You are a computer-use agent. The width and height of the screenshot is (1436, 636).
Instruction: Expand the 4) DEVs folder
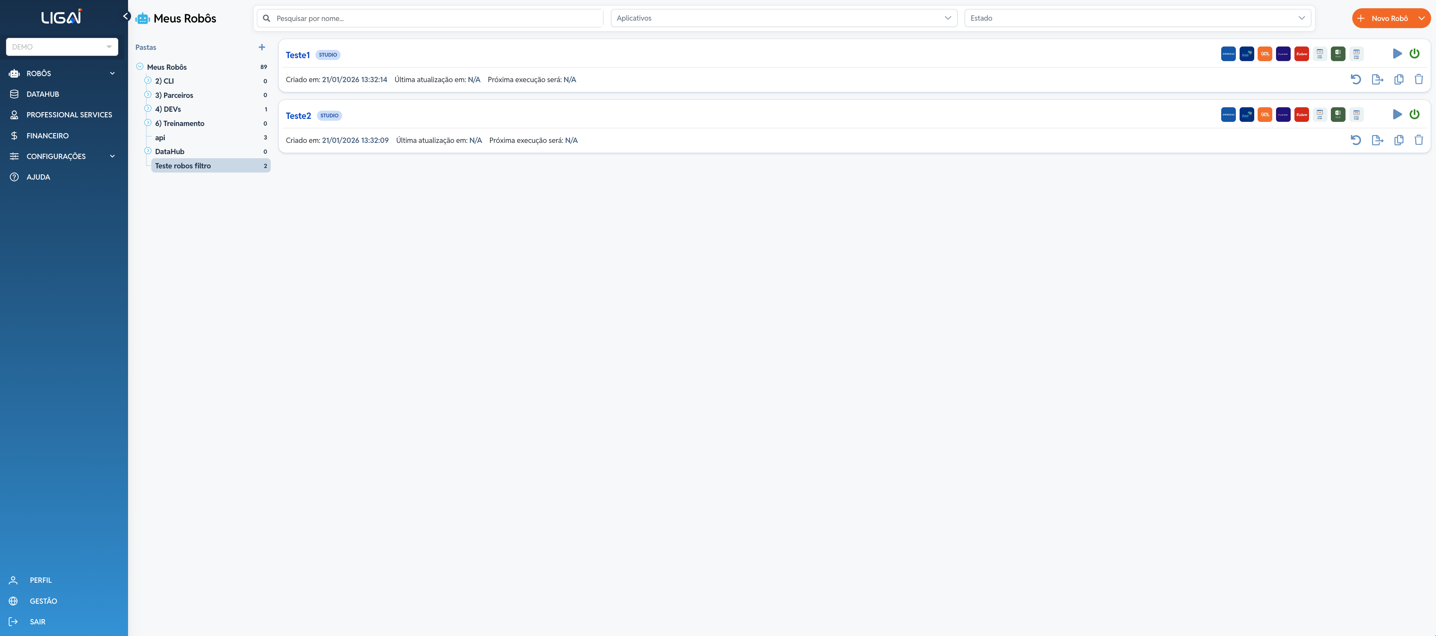[x=148, y=109]
